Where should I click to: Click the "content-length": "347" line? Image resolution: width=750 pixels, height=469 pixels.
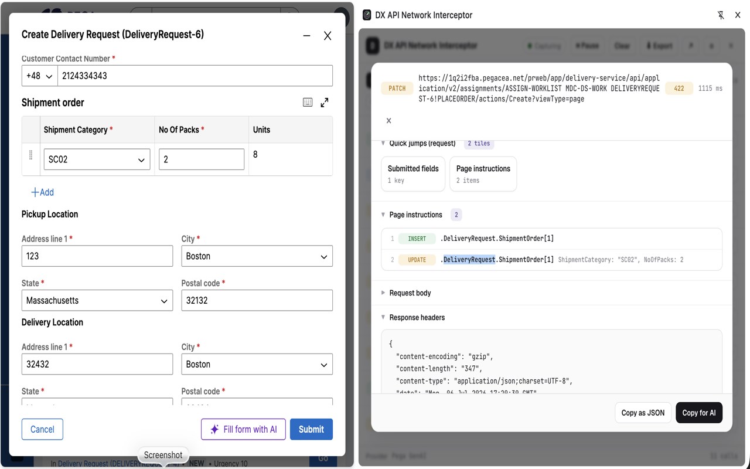point(439,369)
